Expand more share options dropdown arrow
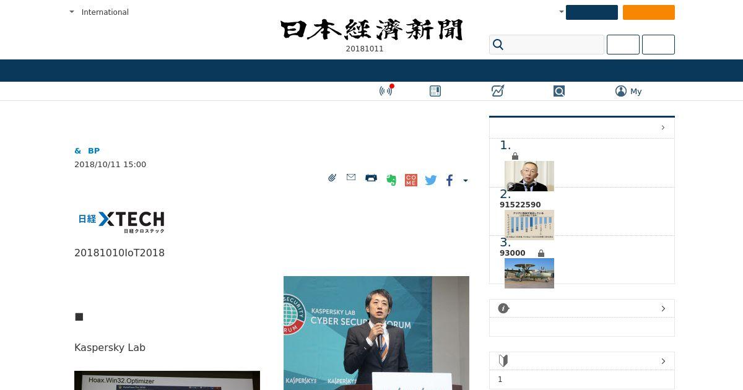Screen dimensions: 743x390 (466, 181)
